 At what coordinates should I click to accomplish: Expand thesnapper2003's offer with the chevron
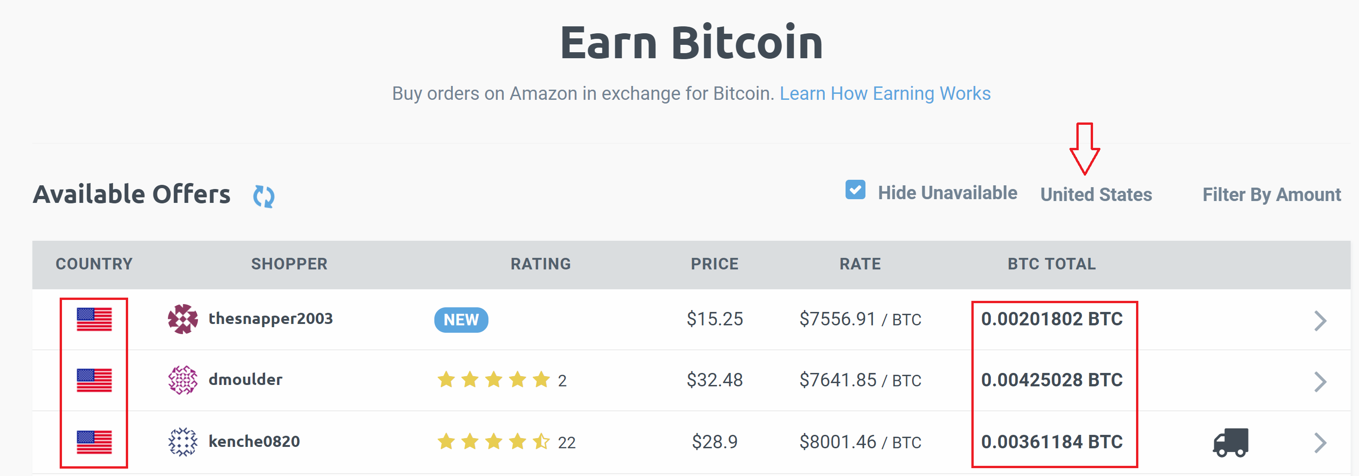(1320, 321)
